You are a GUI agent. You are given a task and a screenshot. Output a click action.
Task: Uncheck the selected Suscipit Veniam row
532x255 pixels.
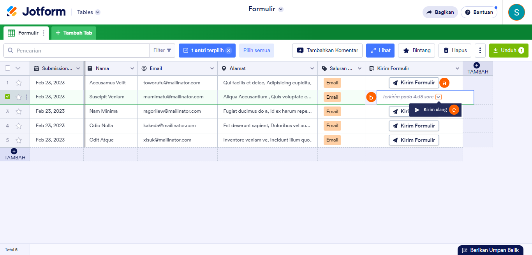[x=8, y=97]
